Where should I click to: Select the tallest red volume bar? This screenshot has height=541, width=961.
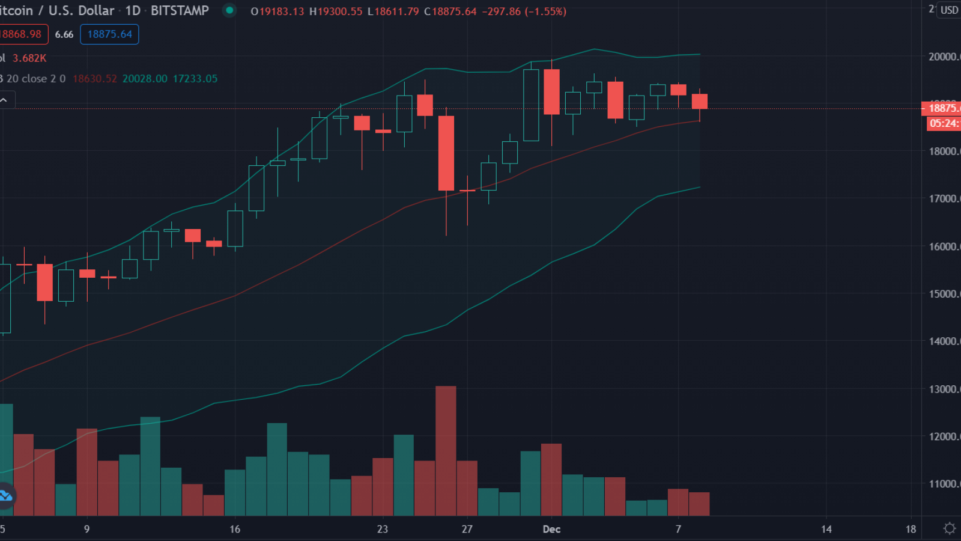pos(446,451)
